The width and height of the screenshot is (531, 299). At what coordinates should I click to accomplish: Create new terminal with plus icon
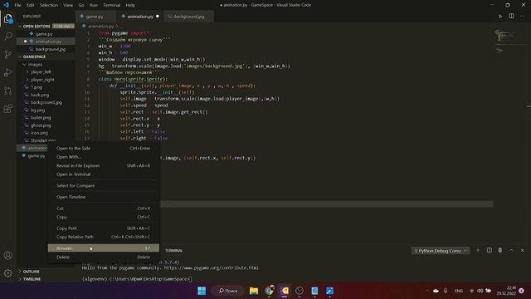(478, 250)
